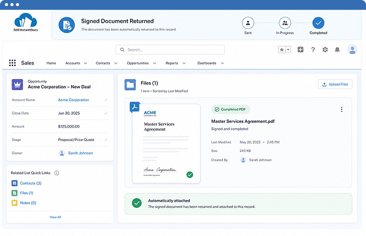366x236 pixels.
Task: Click the Upload Files button
Action: click(335, 85)
